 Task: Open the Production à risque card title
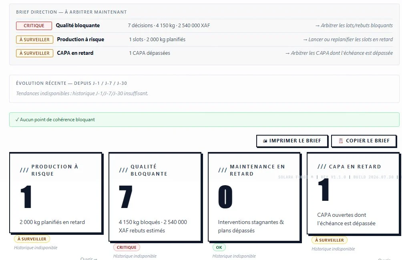coord(54,170)
